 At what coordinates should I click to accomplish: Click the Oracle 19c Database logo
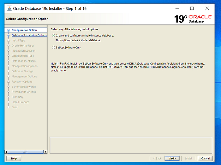click(x=193, y=19)
